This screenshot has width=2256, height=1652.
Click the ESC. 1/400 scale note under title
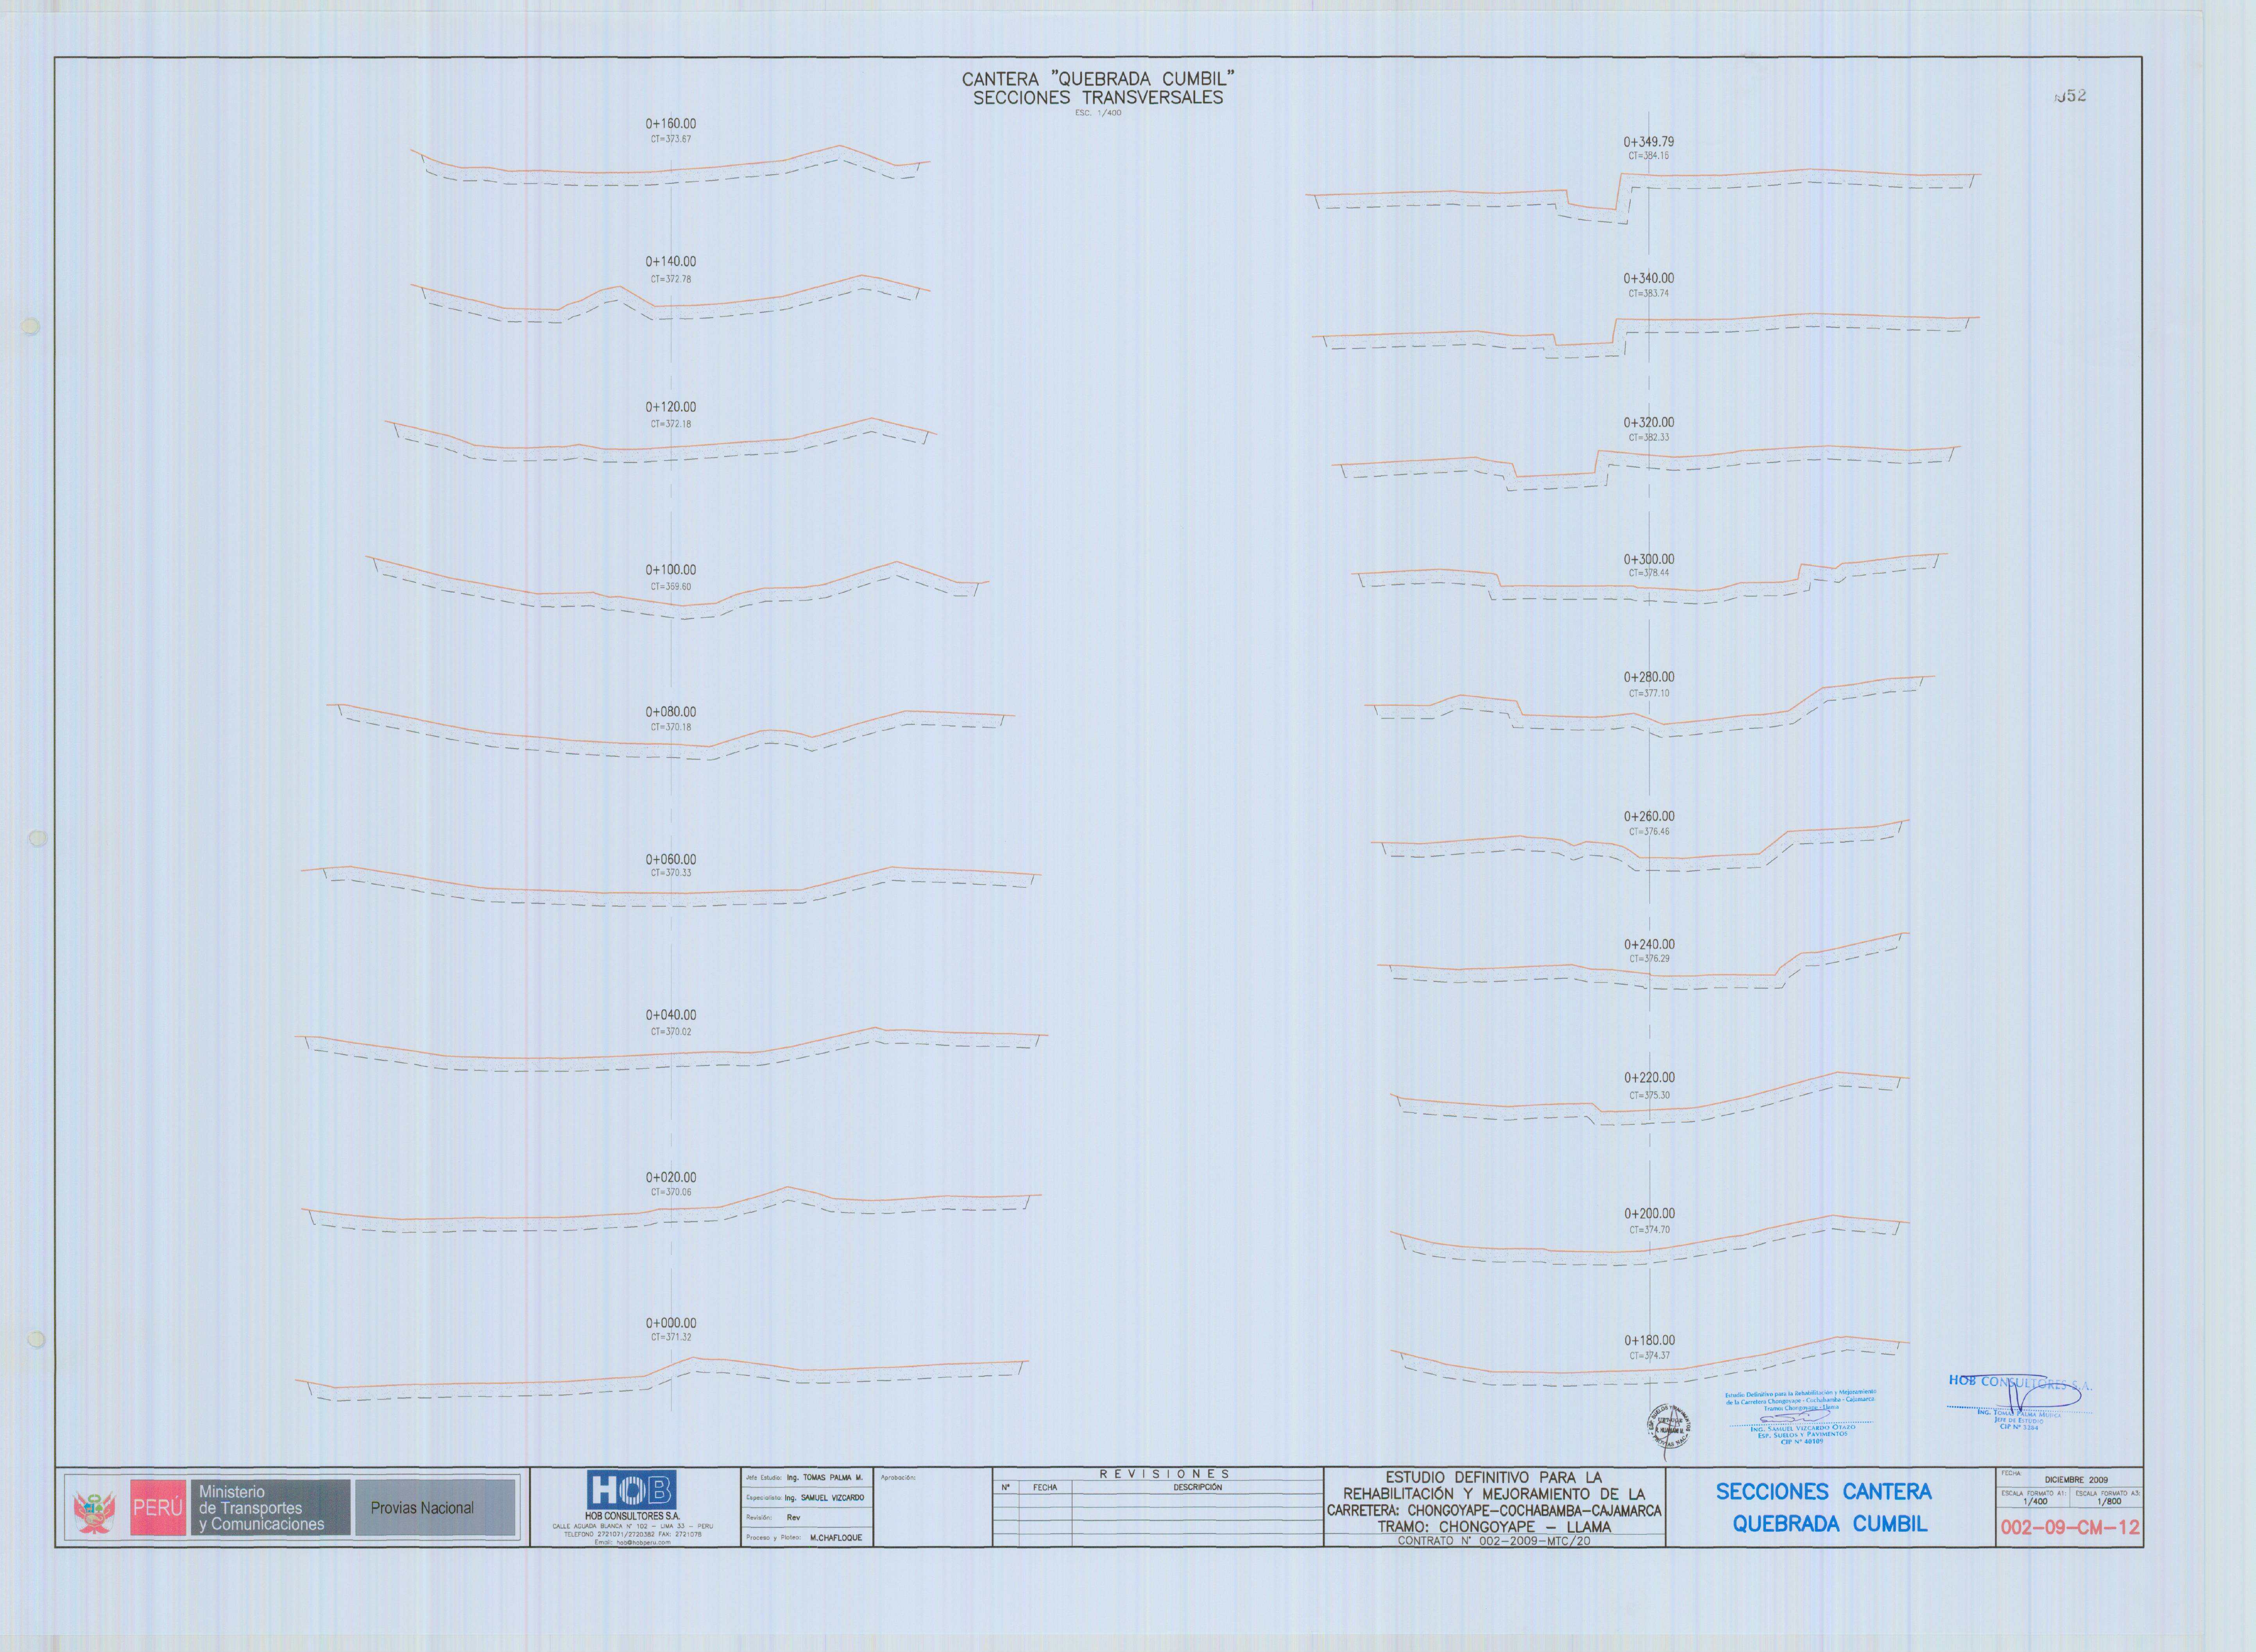pyautogui.click(x=1098, y=113)
